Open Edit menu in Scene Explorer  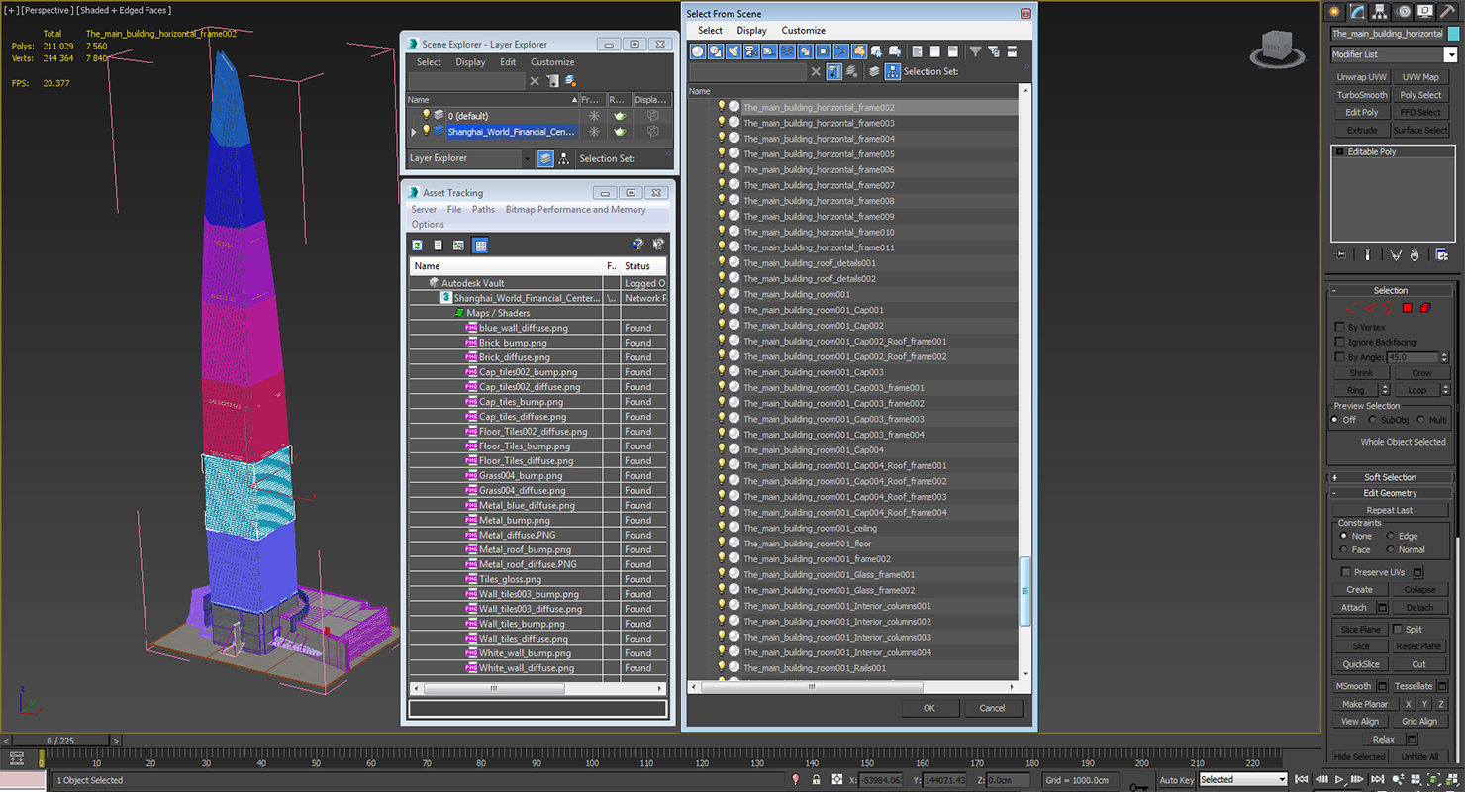pos(508,61)
